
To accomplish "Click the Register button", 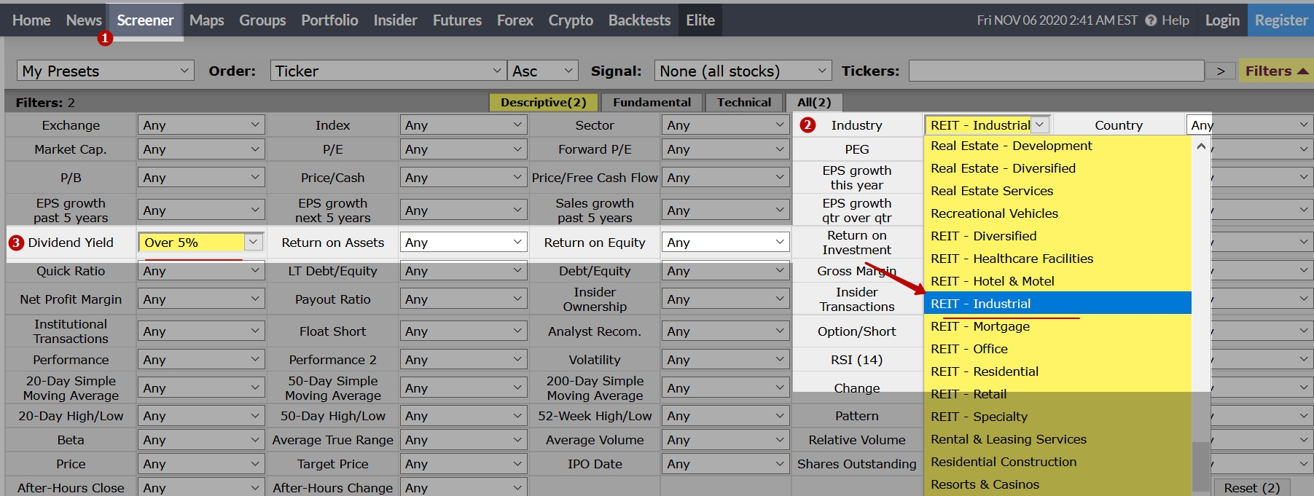I will pyautogui.click(x=1280, y=20).
